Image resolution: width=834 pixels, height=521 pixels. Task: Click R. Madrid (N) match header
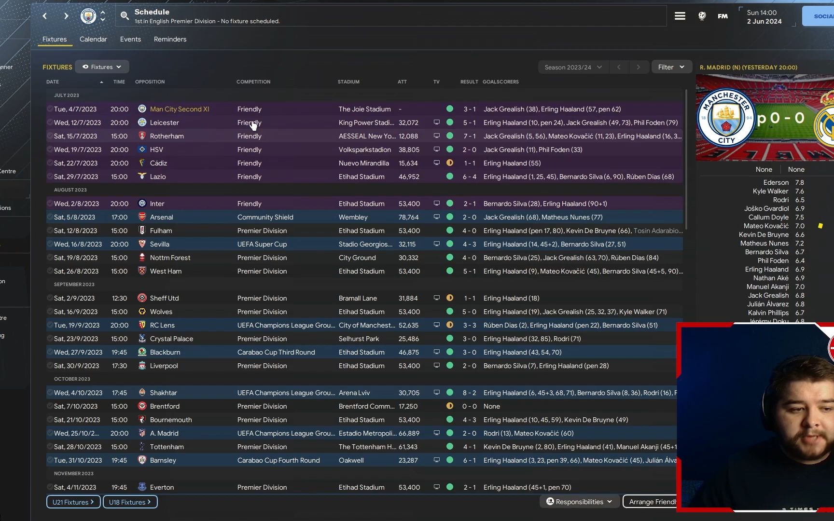(749, 68)
